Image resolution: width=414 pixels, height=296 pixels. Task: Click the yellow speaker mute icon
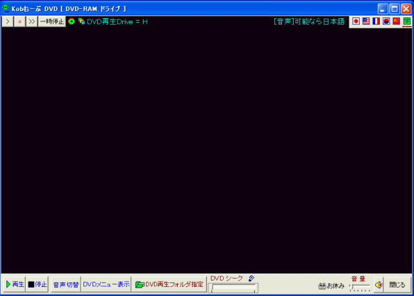coord(378,284)
